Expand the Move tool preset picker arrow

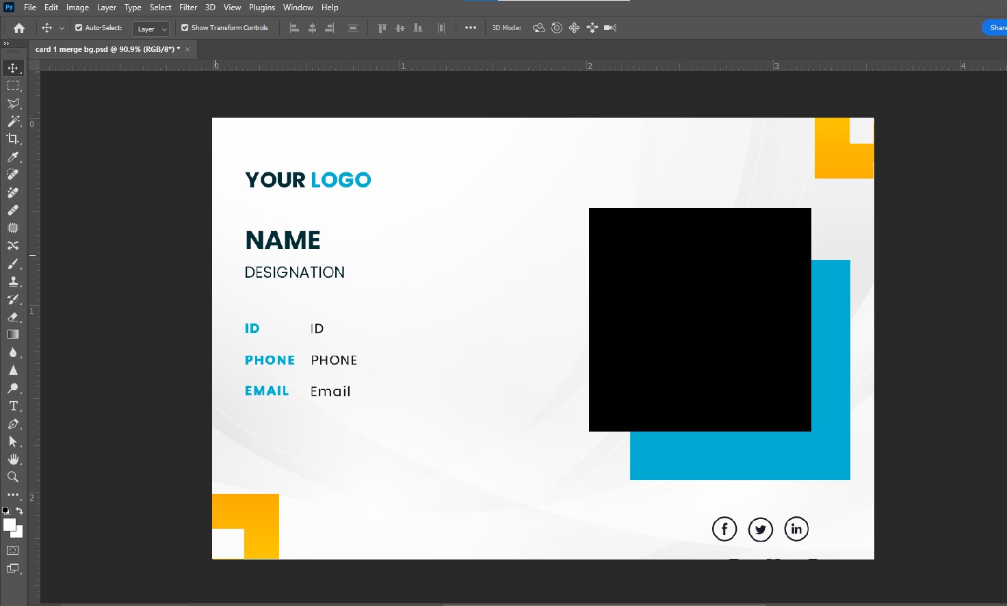click(62, 28)
